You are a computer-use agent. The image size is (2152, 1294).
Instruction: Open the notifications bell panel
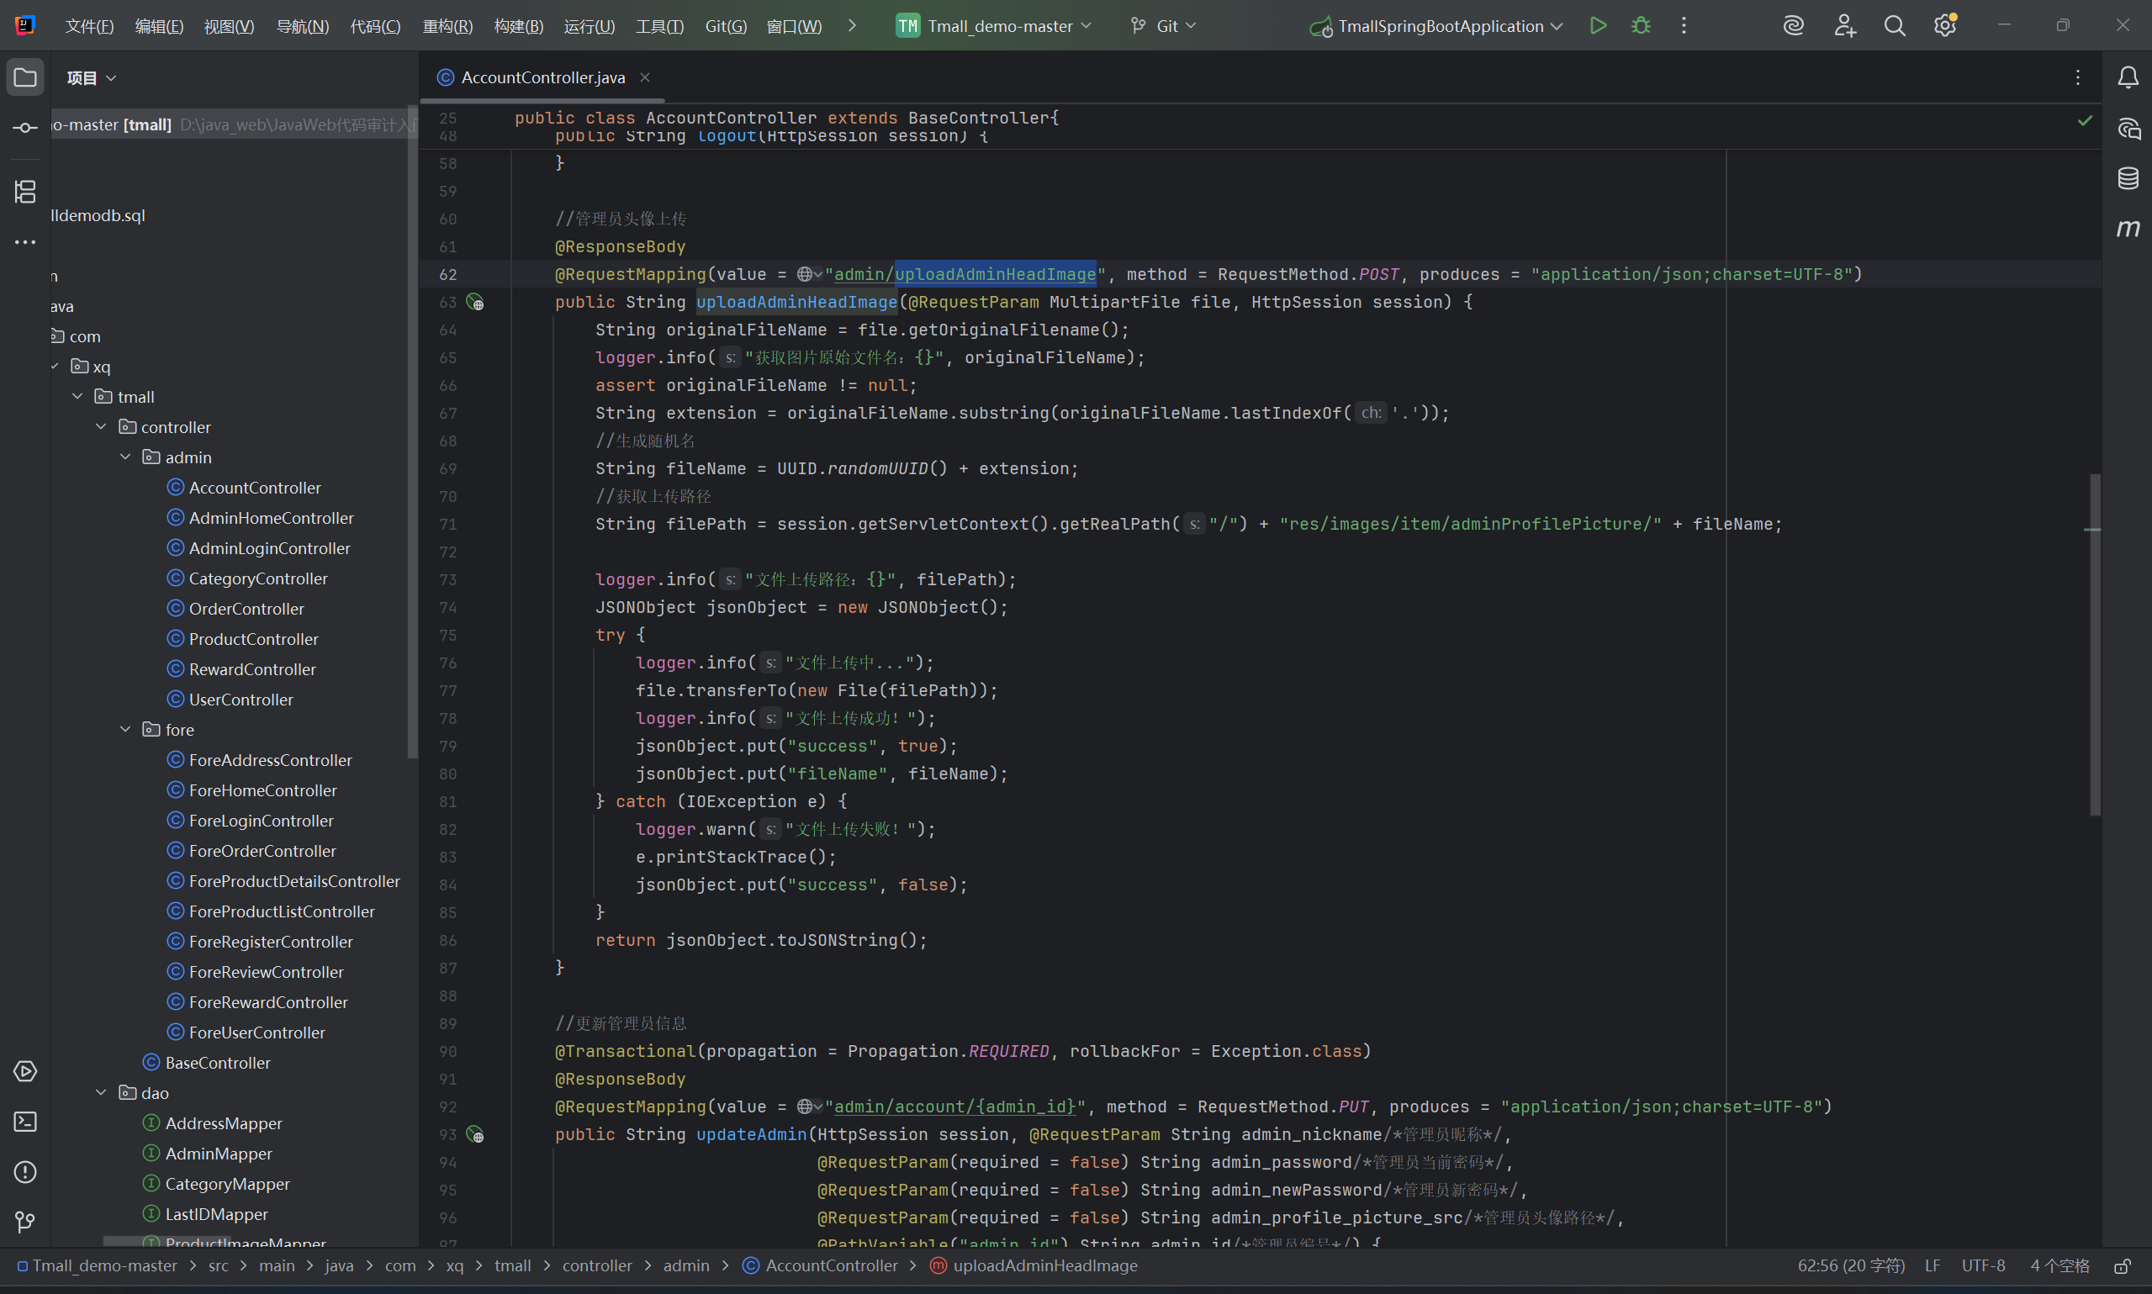(x=2128, y=77)
